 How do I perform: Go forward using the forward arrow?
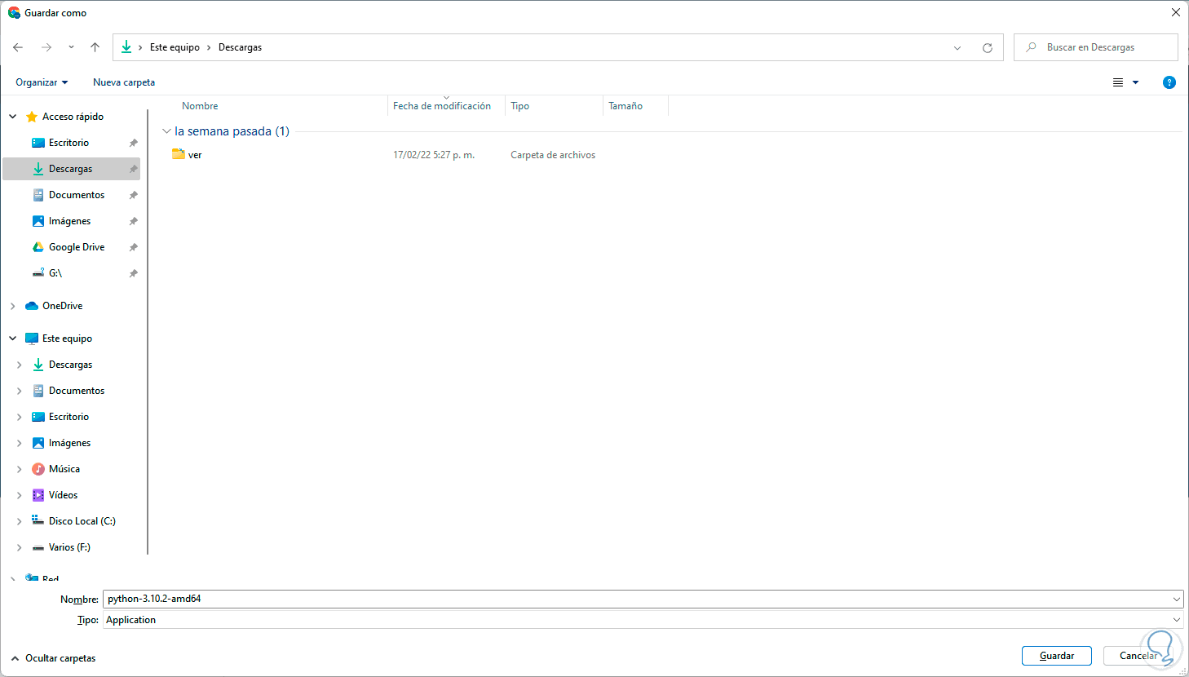click(46, 47)
